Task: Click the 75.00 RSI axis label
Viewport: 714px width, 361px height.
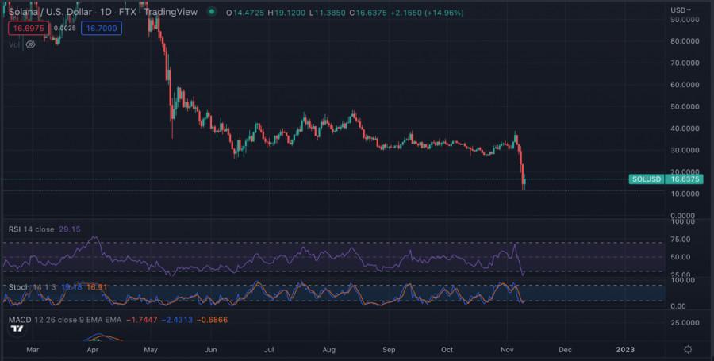Action: pyautogui.click(x=682, y=240)
